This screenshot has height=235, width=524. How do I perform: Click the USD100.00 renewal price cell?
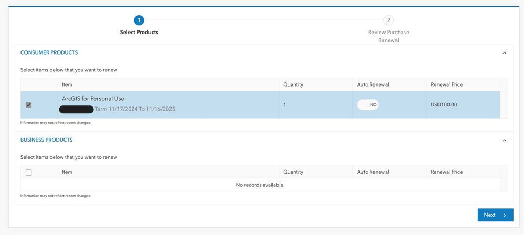(444, 105)
